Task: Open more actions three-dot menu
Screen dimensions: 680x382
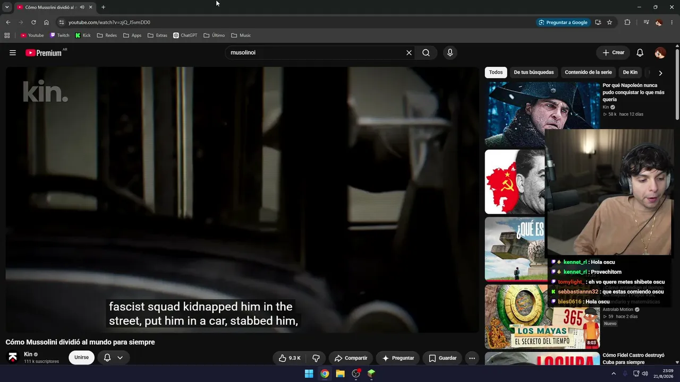Action: [x=472, y=358]
